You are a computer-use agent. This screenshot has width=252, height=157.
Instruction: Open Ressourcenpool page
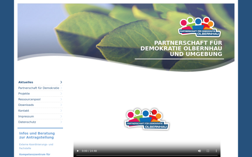(40, 99)
